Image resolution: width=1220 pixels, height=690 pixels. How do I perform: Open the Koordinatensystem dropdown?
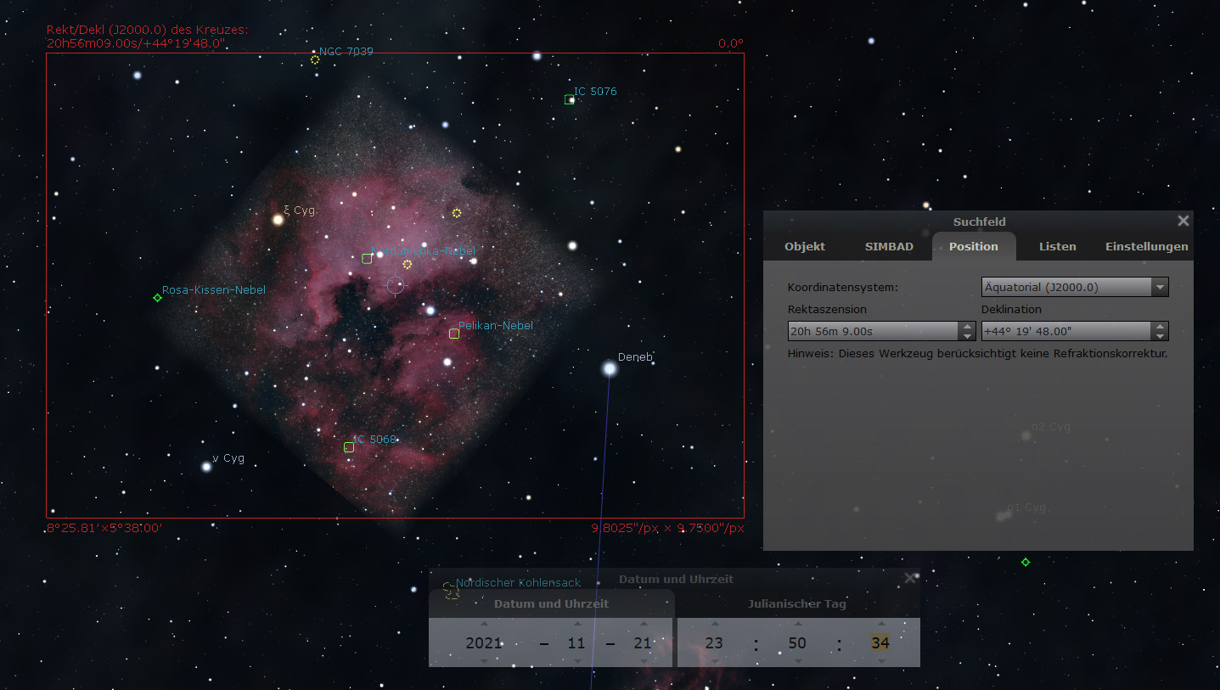coord(1075,287)
